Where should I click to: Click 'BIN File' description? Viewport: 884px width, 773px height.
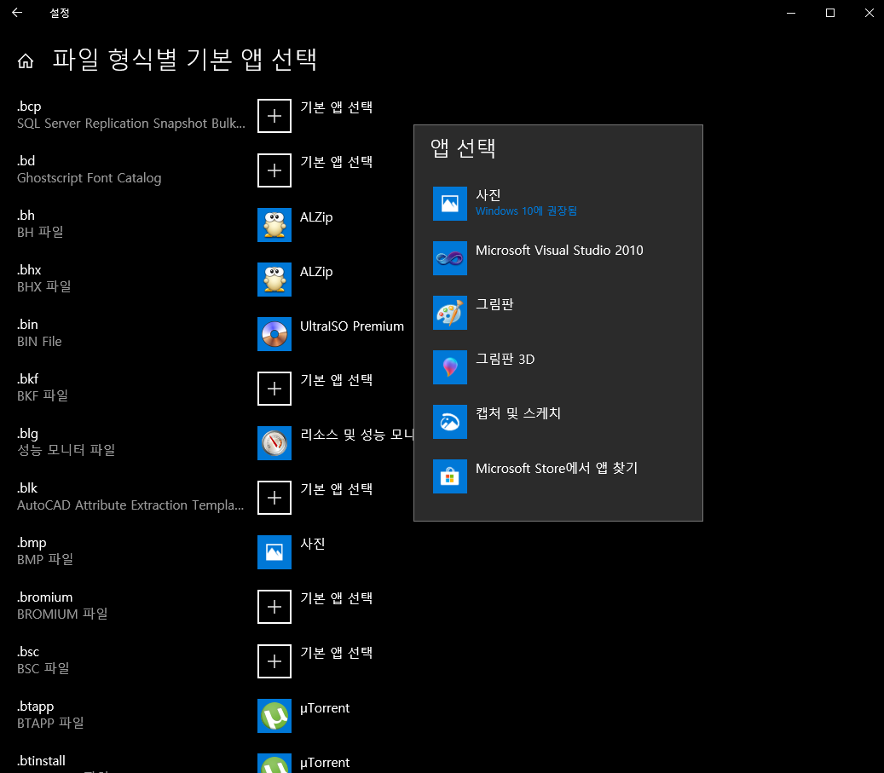click(x=39, y=342)
